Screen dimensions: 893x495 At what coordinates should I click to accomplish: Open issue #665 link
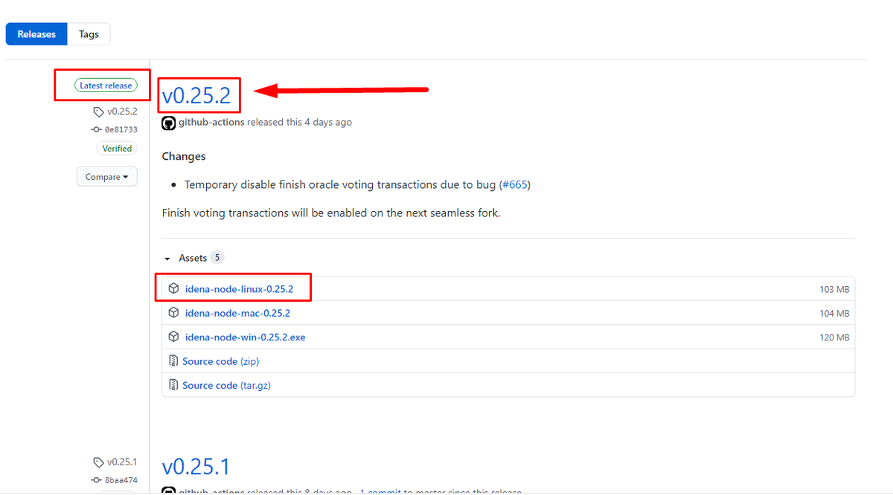(515, 184)
